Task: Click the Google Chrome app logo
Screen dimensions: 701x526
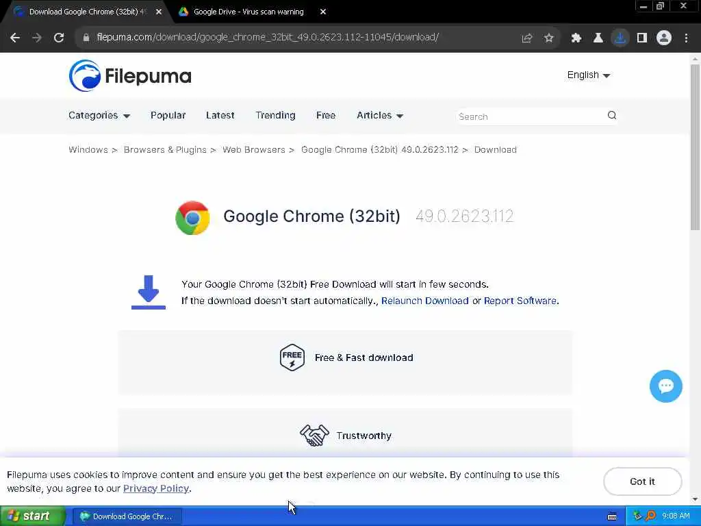Action: pos(192,218)
